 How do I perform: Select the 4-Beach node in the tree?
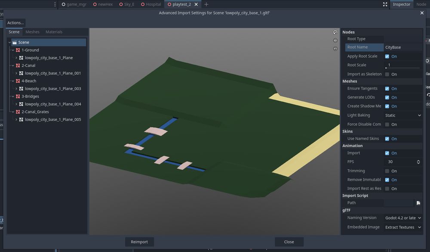(28, 81)
